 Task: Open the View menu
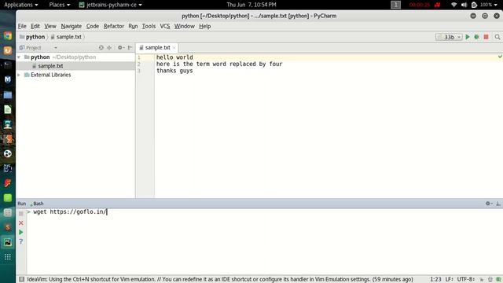click(50, 26)
